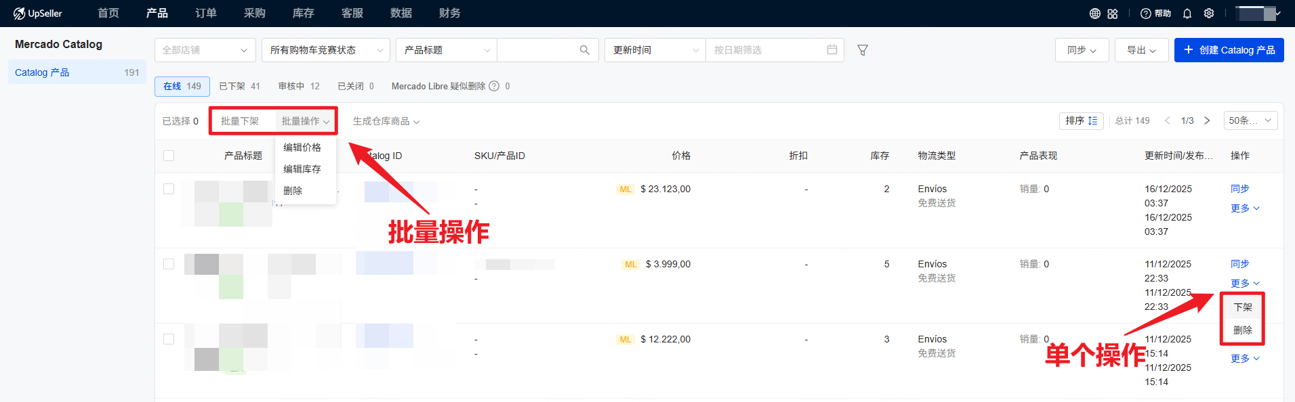Open the apps grid icon
Screen dimensions: 1295x402
1113,14
